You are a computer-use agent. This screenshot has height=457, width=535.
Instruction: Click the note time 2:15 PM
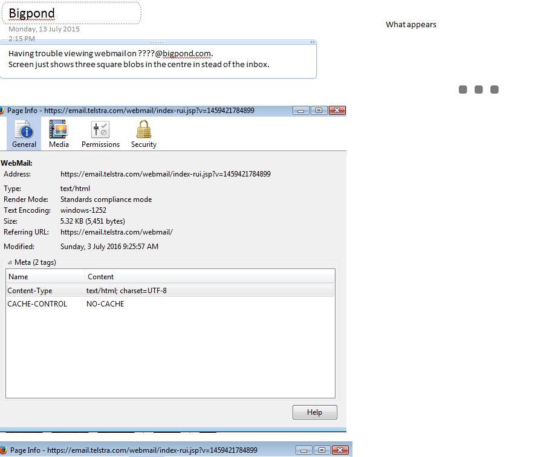click(22, 39)
